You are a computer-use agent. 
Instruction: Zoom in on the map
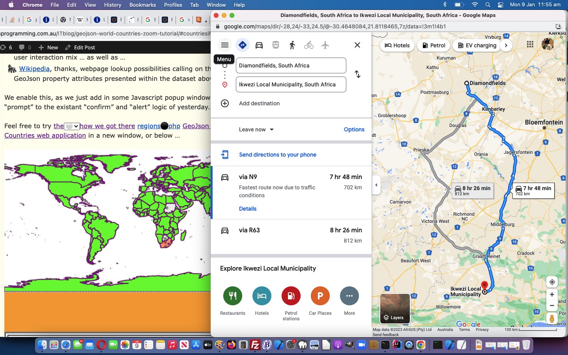pos(552,295)
